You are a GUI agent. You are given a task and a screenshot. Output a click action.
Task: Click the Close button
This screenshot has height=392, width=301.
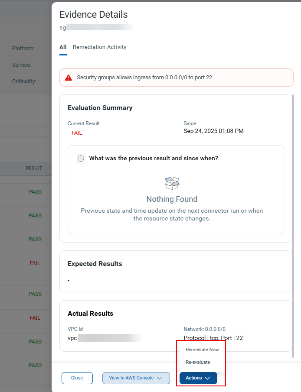(x=77, y=378)
